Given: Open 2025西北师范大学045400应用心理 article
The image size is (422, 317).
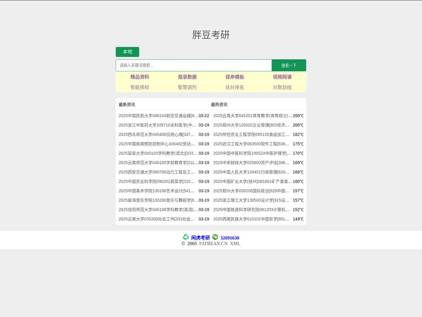Looking at the screenshot, I should [x=156, y=134].
